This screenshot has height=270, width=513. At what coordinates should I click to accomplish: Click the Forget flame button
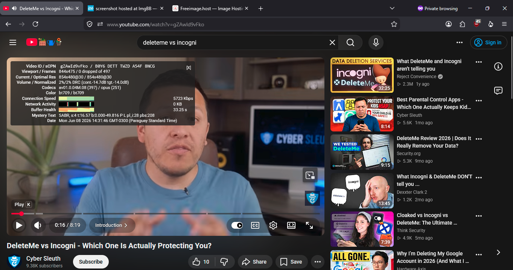pos(491,24)
